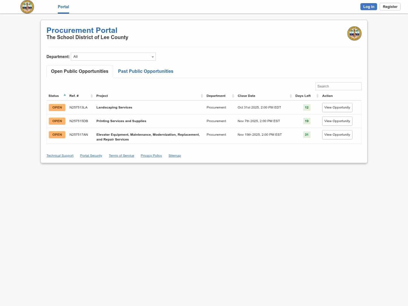
Task: View Opportunity for Landscaping Services
Action: (x=337, y=108)
